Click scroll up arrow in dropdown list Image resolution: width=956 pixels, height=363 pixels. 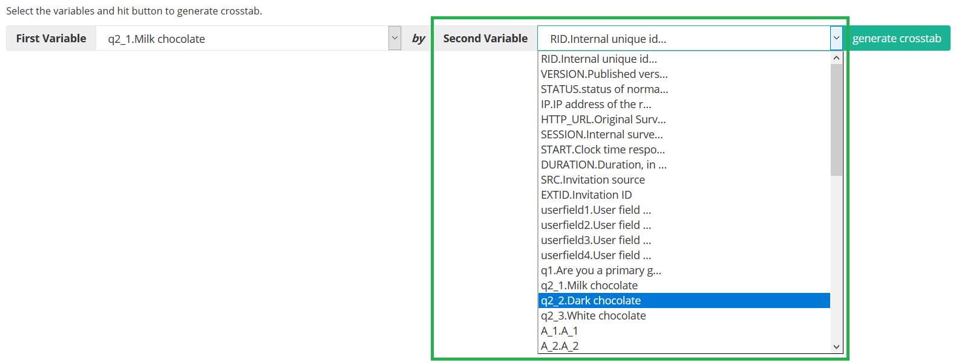tap(837, 58)
